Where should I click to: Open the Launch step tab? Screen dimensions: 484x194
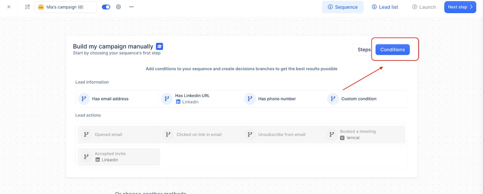coord(424,7)
